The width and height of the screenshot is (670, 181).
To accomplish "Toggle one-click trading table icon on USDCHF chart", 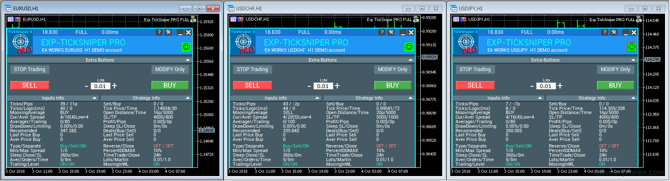I will (233, 19).
